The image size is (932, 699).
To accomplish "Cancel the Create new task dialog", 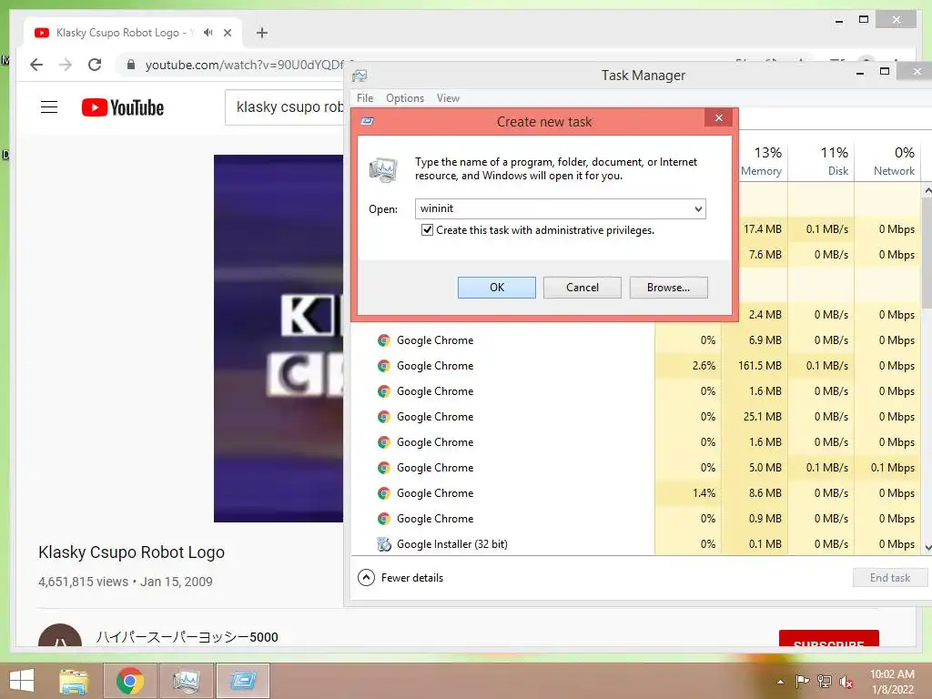I will (x=582, y=288).
